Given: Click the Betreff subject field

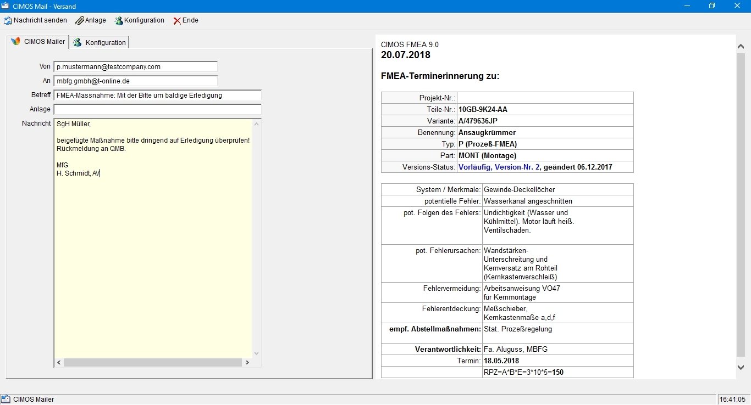Looking at the screenshot, I should (158, 95).
